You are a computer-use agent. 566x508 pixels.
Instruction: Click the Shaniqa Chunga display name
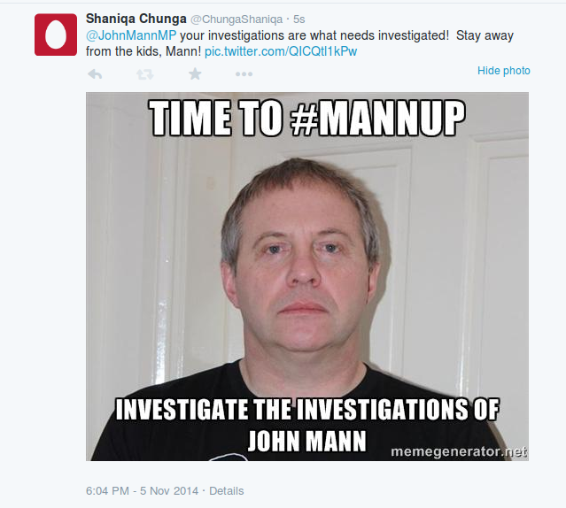click(136, 19)
